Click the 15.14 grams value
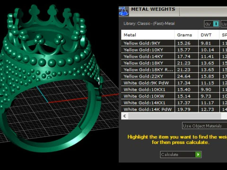The image size is (227, 170). pos(184,96)
